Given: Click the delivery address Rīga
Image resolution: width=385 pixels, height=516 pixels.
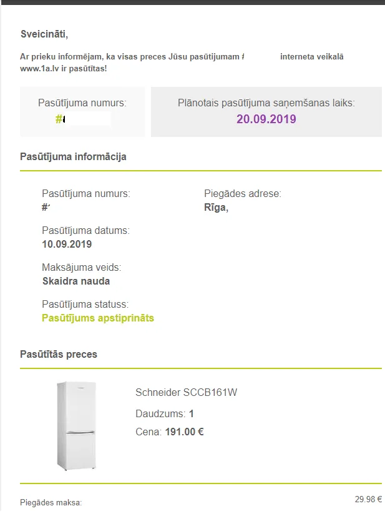Looking at the screenshot, I should click(217, 208).
